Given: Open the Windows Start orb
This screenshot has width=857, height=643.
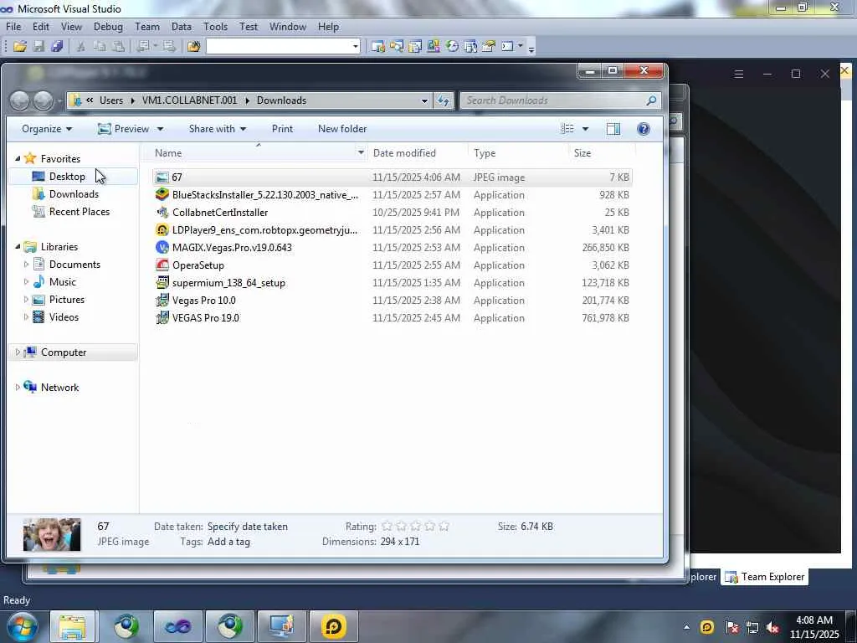Looking at the screenshot, I should pos(23,627).
